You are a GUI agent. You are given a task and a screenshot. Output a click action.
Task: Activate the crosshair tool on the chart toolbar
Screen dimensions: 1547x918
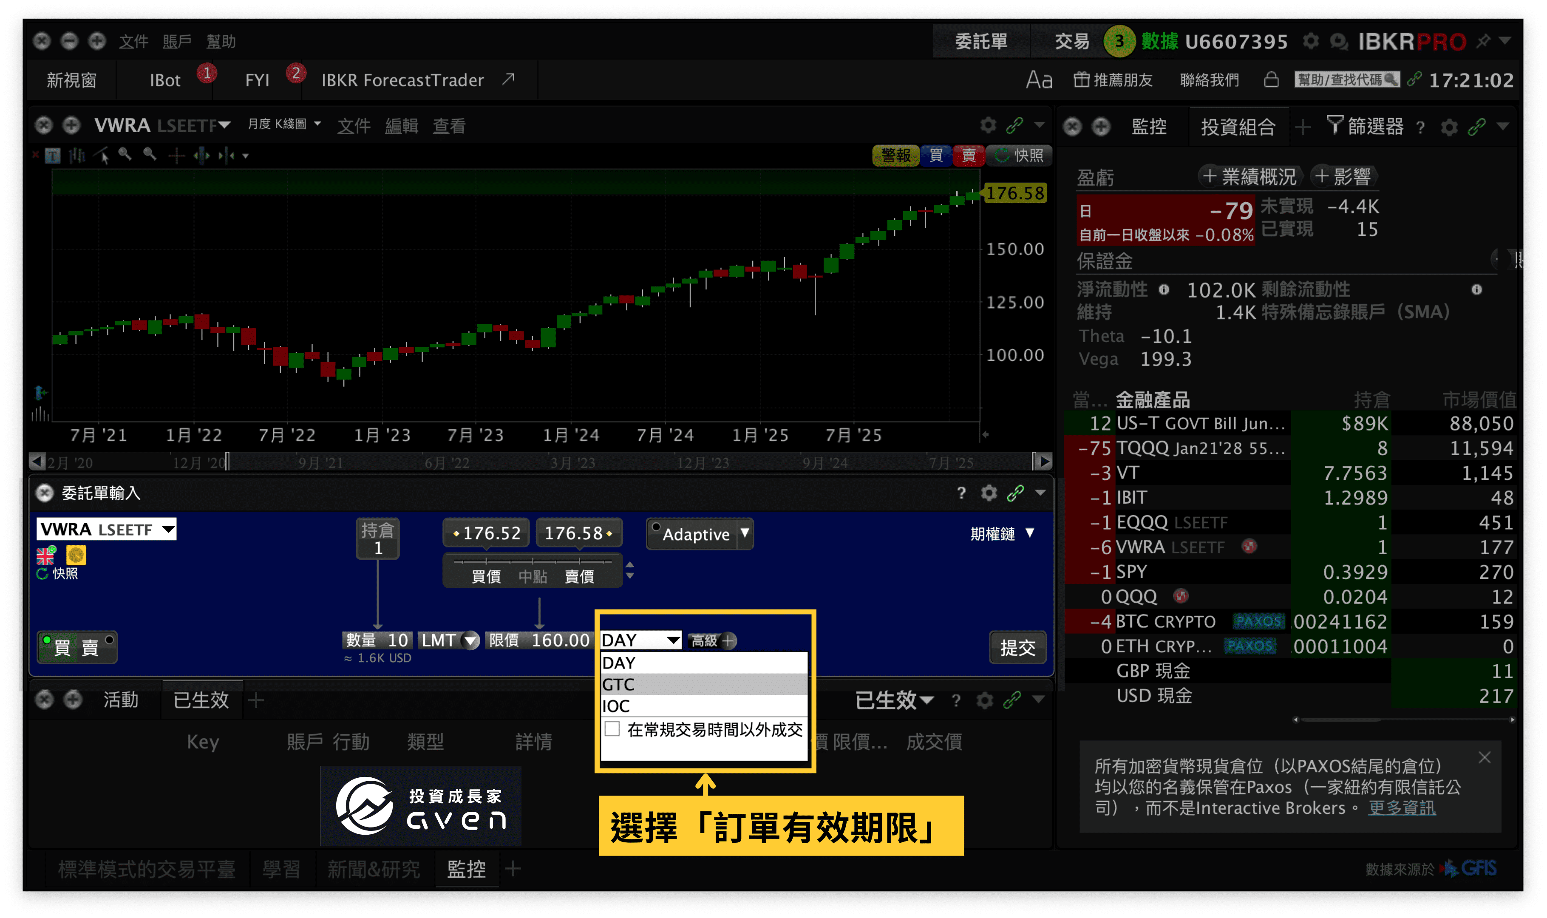(176, 155)
